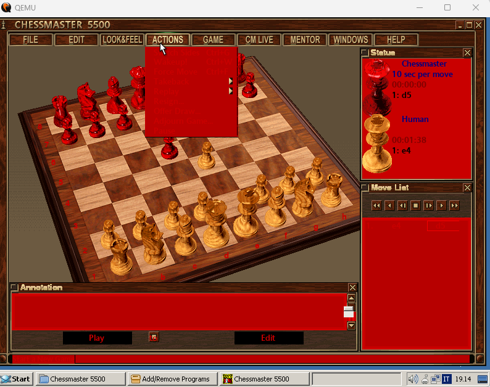Click Chessmaster 5500 game taskbar button

[264, 379]
